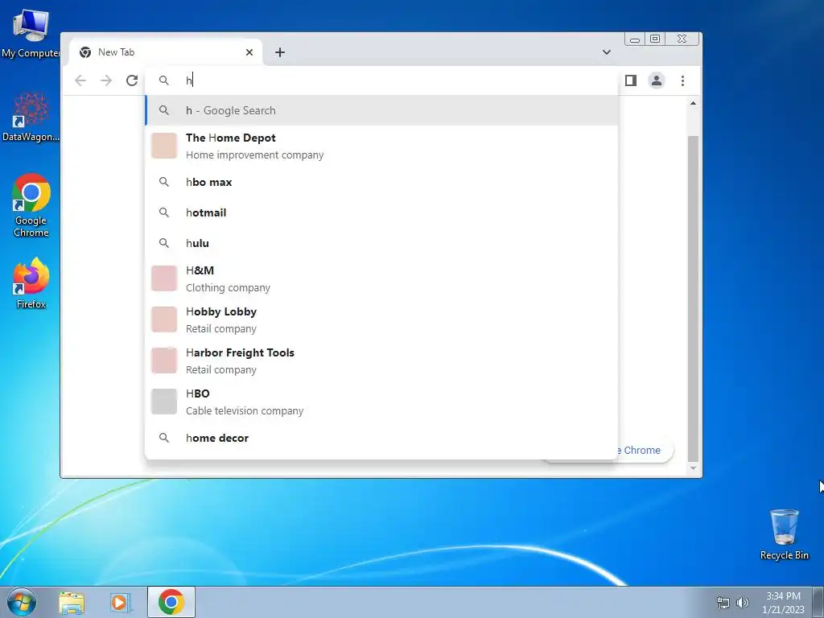The width and height of the screenshot is (824, 618).
Task: Select My Computer desktop icon
Action: pos(31,33)
